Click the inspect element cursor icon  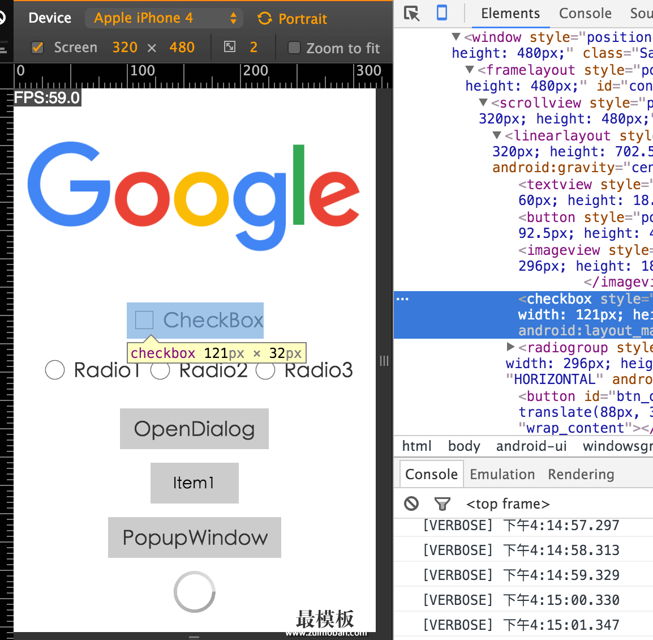pyautogui.click(x=412, y=14)
